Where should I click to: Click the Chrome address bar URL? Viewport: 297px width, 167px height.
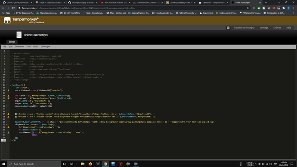pos(87,8)
